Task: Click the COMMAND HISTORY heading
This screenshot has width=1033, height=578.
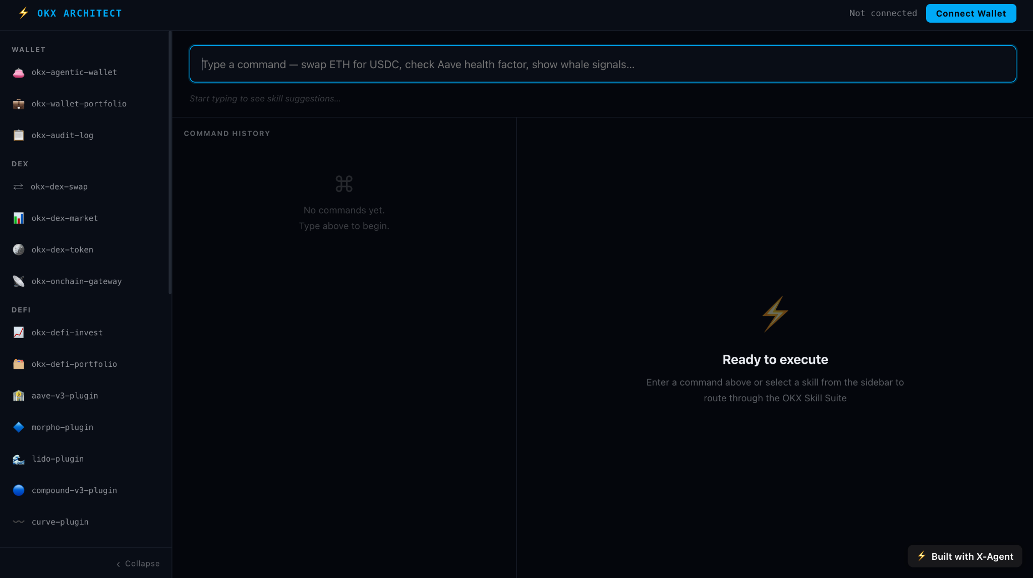Action: [227, 134]
